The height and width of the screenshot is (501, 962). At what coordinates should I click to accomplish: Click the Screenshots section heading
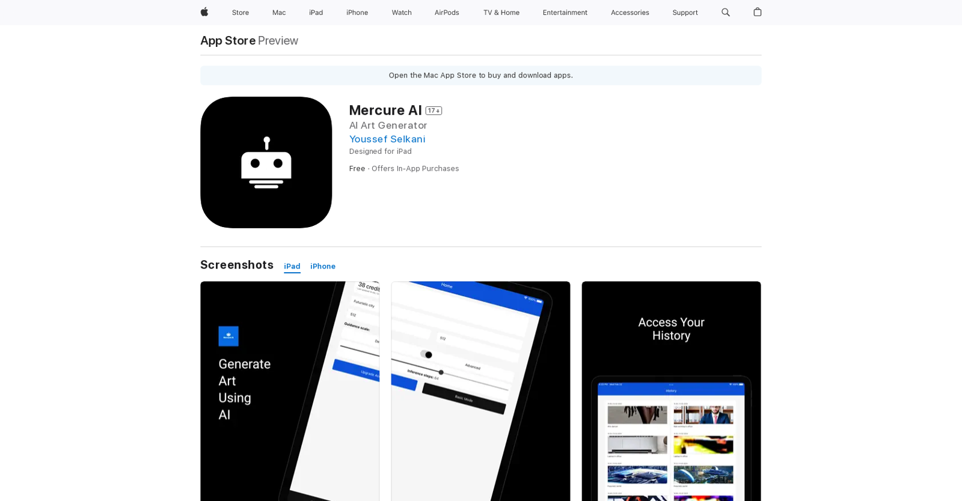(x=237, y=265)
